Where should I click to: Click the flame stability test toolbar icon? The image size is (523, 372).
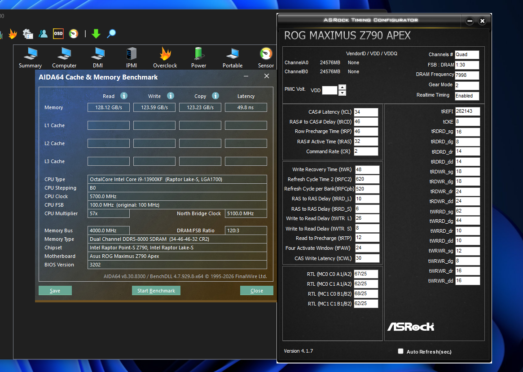(13, 34)
